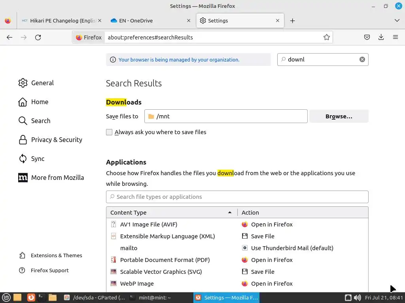Change WebP Image action
The image size is (405, 303).
pyautogui.click(x=303, y=284)
